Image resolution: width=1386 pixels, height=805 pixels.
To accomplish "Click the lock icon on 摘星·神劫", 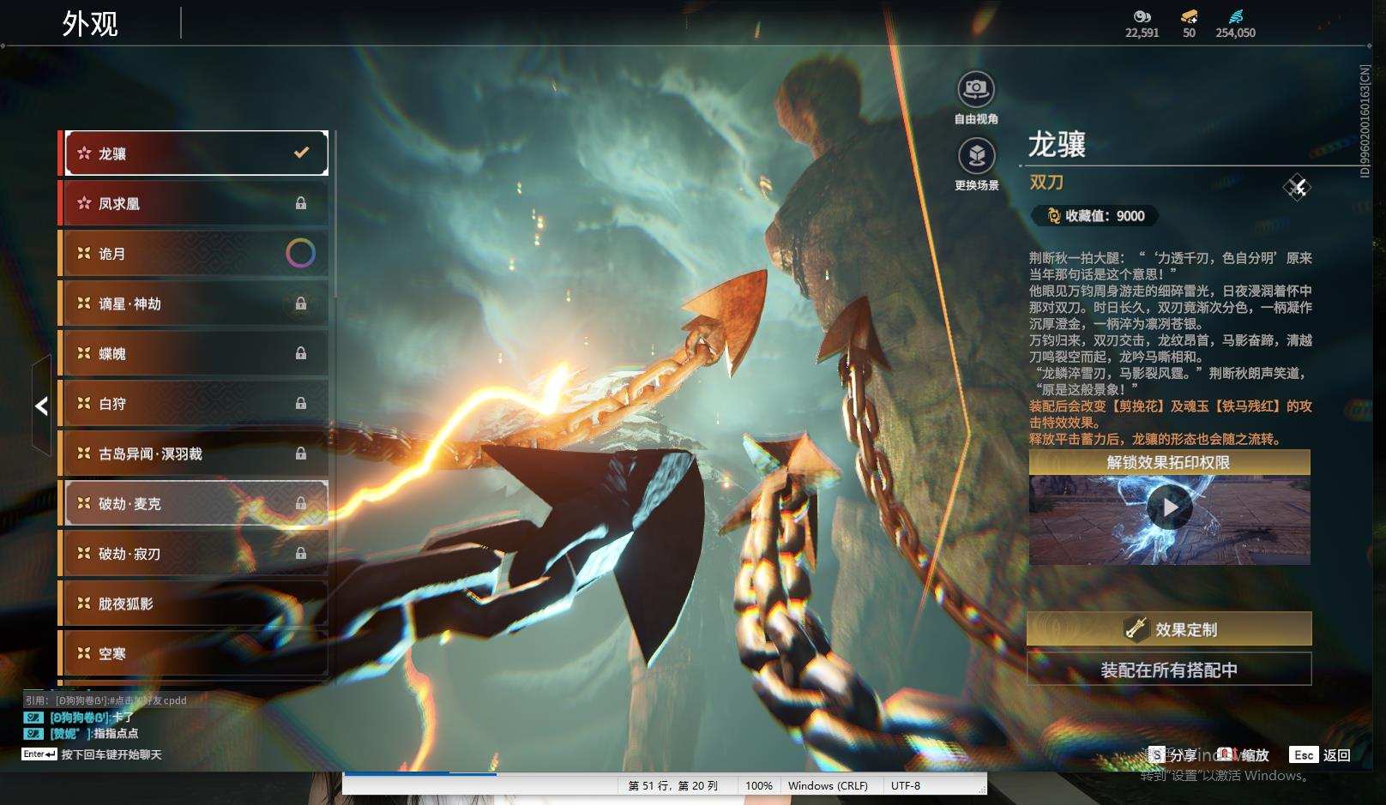I will click(301, 303).
